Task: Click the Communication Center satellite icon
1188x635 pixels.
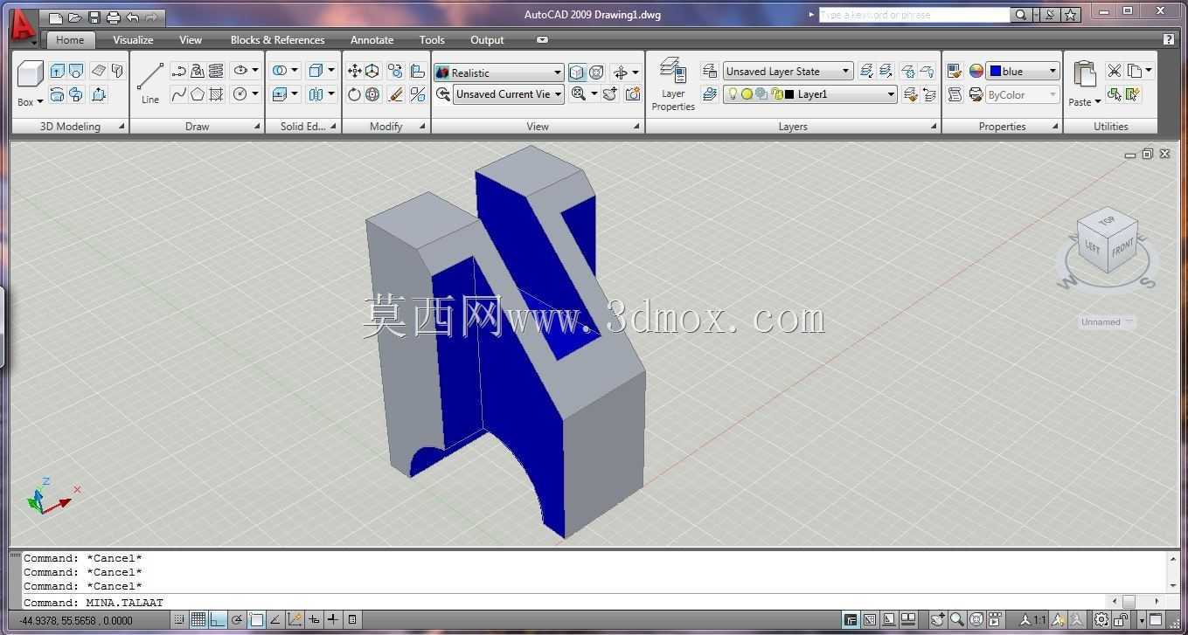Action: [x=1052, y=15]
